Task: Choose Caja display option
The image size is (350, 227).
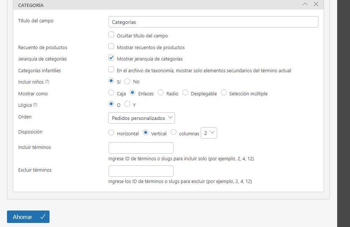Action: (x=111, y=92)
